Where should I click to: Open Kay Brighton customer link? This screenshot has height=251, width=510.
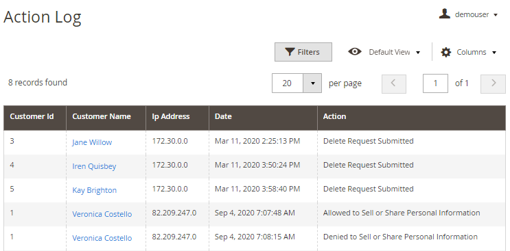[94, 190]
